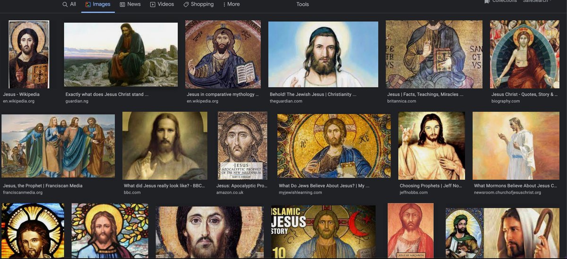Click the 'Jesus - Wikipedia' title link

(21, 95)
